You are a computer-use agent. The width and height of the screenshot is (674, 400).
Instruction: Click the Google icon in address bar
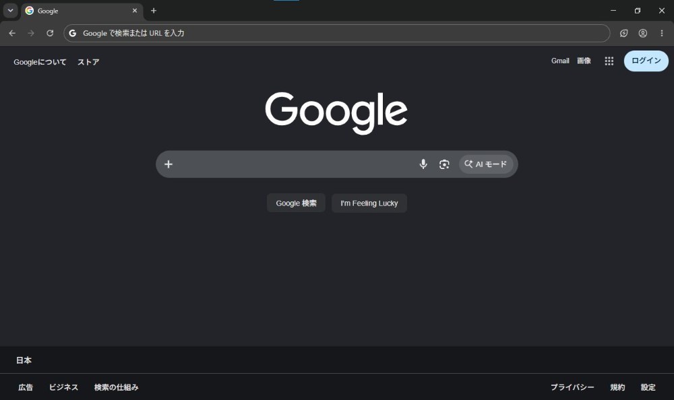pos(73,33)
